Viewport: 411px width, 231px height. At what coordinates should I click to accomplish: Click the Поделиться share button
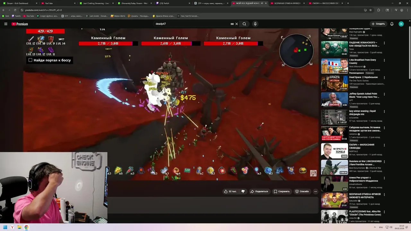[259, 191]
